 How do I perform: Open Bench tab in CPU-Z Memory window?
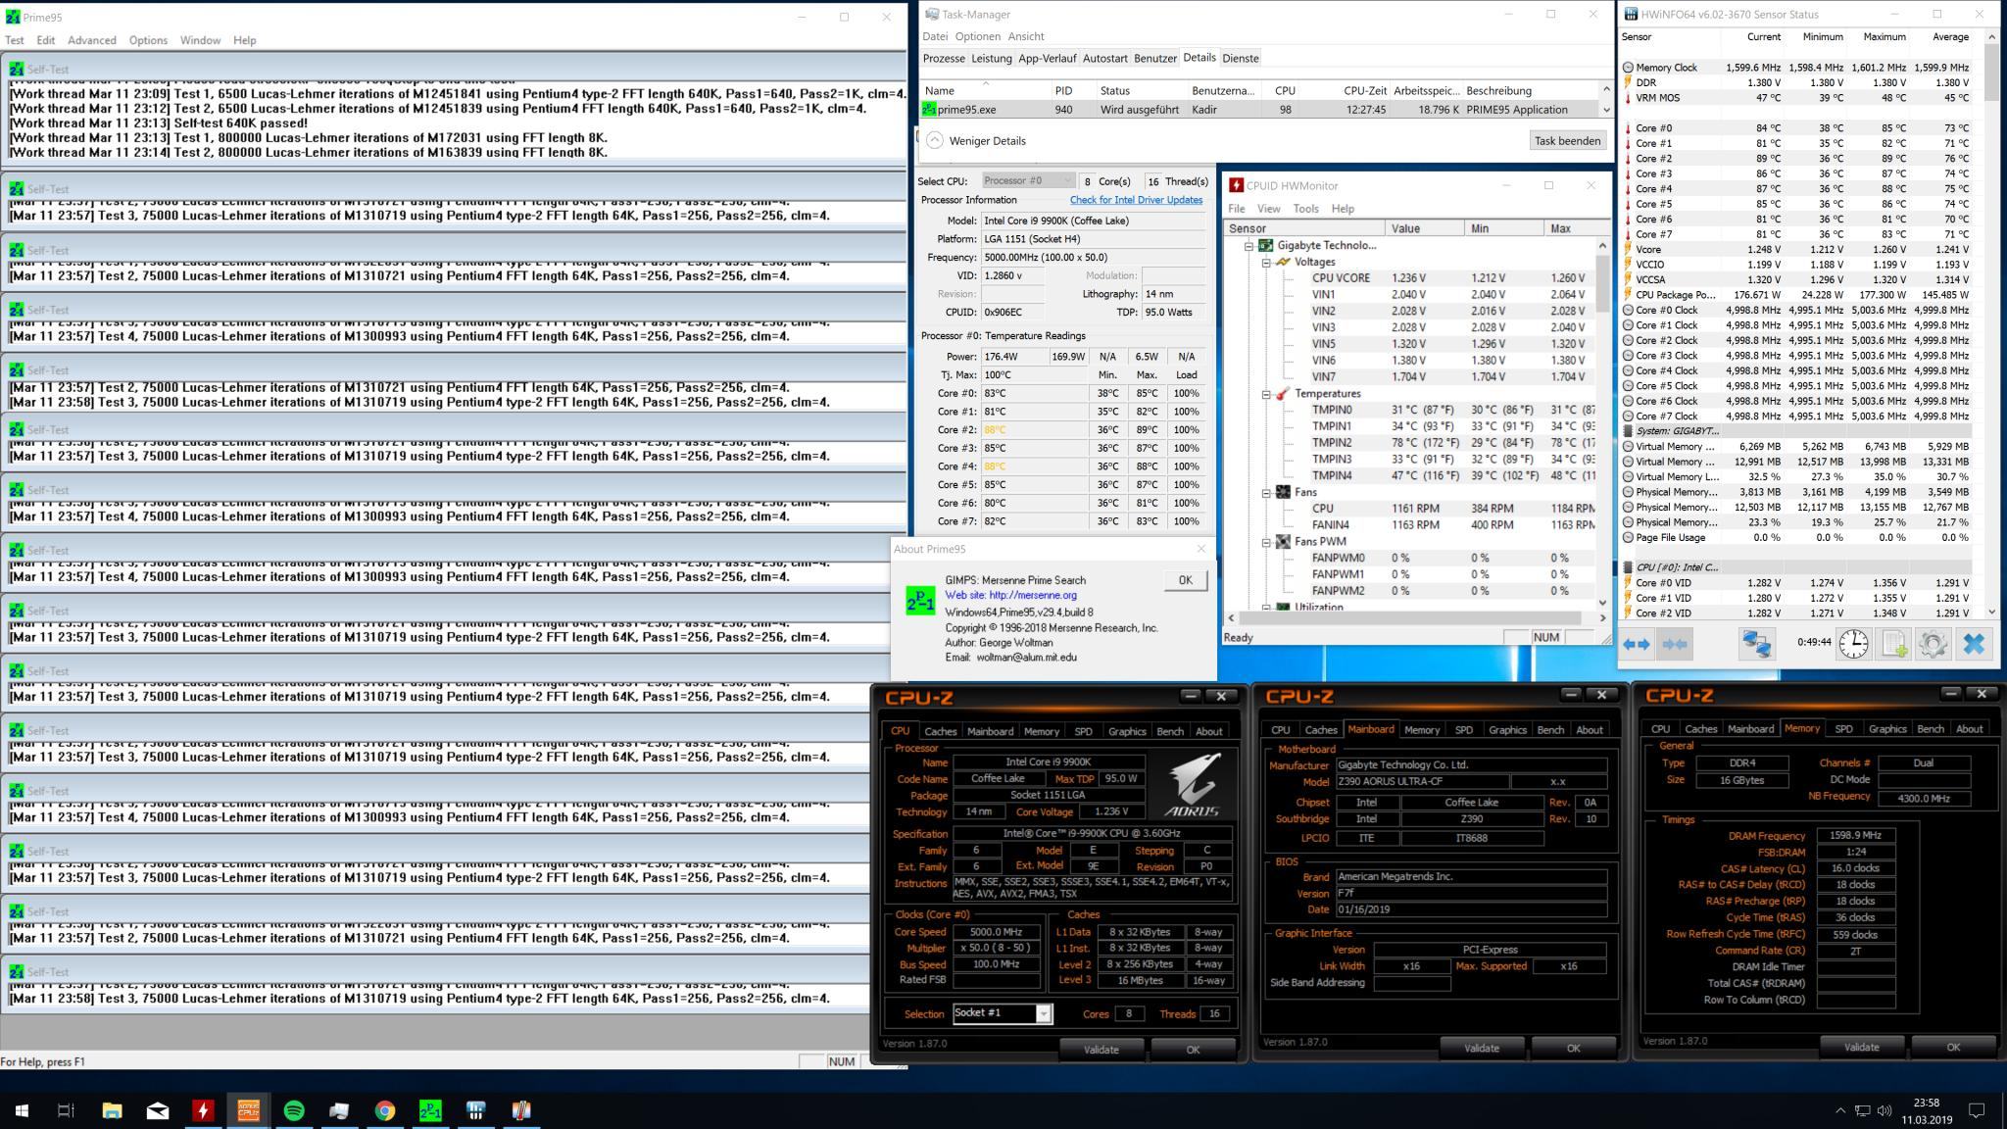1930,729
